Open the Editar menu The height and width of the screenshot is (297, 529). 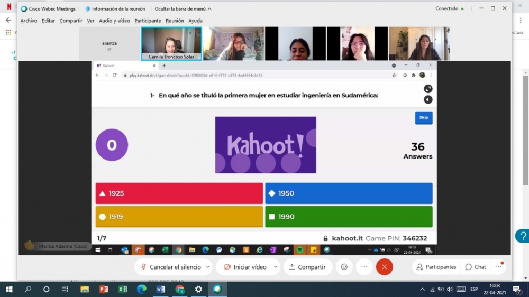(x=48, y=21)
